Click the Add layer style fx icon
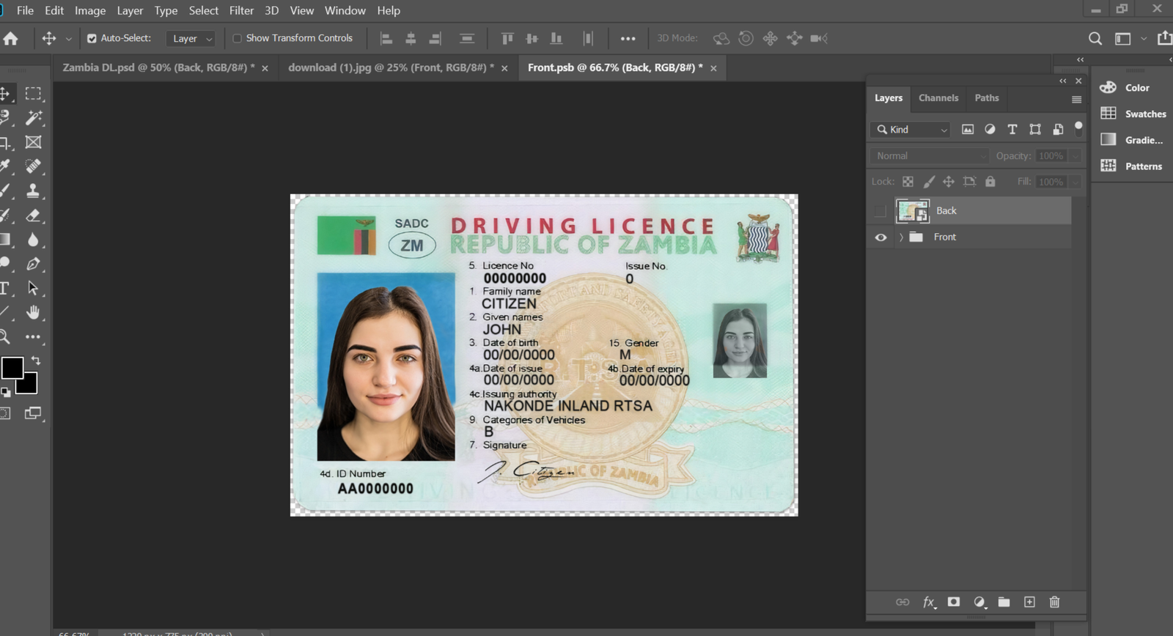The height and width of the screenshot is (636, 1173). click(x=929, y=602)
